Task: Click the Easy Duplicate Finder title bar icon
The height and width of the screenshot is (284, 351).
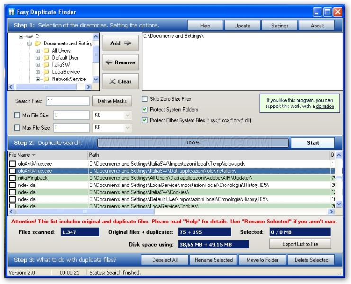Action: [11, 12]
